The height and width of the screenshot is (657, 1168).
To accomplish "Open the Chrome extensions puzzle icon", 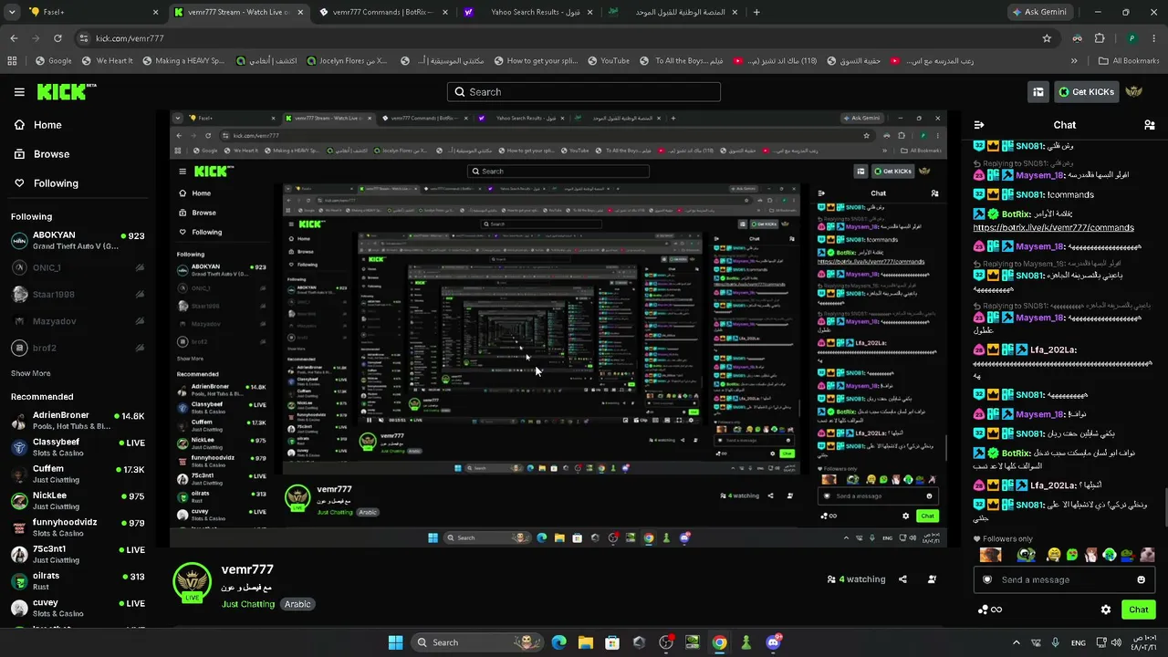I will coord(1100,38).
